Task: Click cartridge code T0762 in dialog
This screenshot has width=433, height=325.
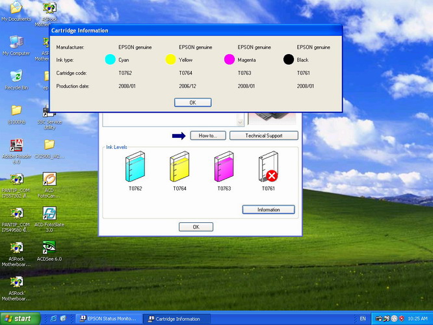Action: [x=125, y=73]
